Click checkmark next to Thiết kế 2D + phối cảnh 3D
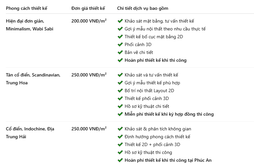This screenshot has width=254, height=166. 120,145
